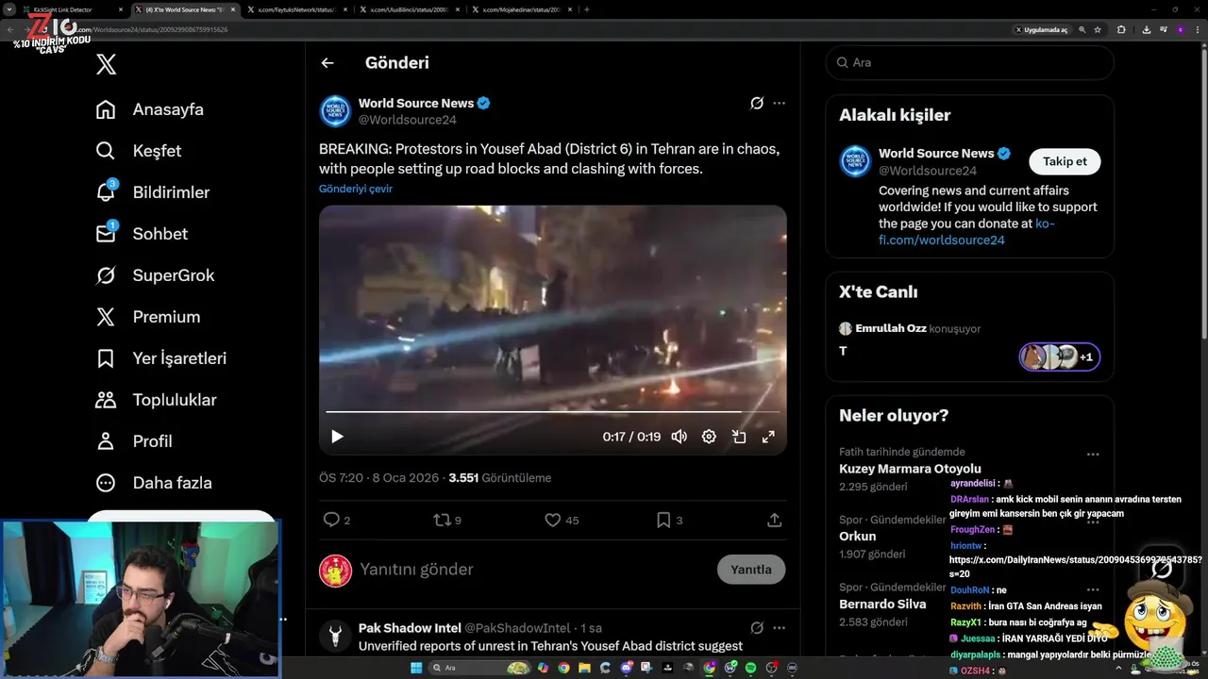
Task: Open File Explorer from the taskbar
Action: [584, 668]
